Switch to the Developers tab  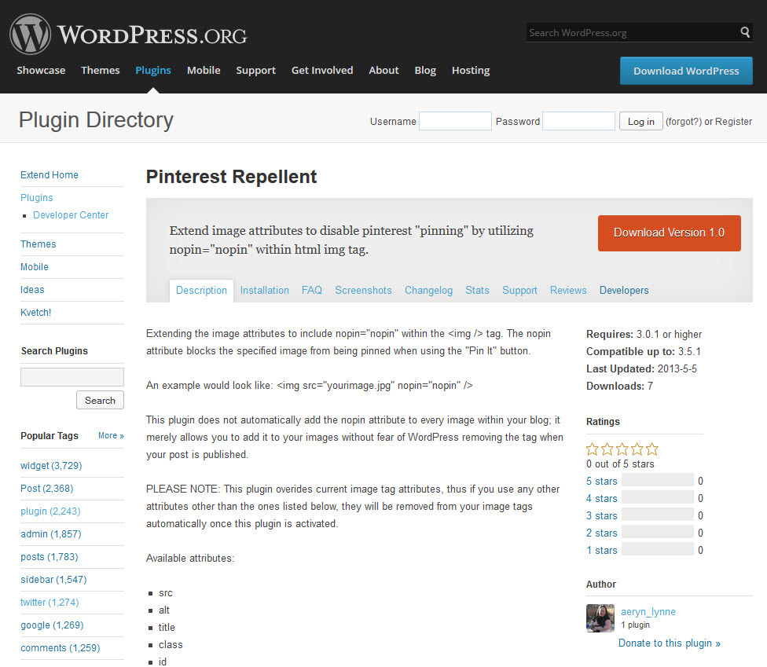pos(624,291)
